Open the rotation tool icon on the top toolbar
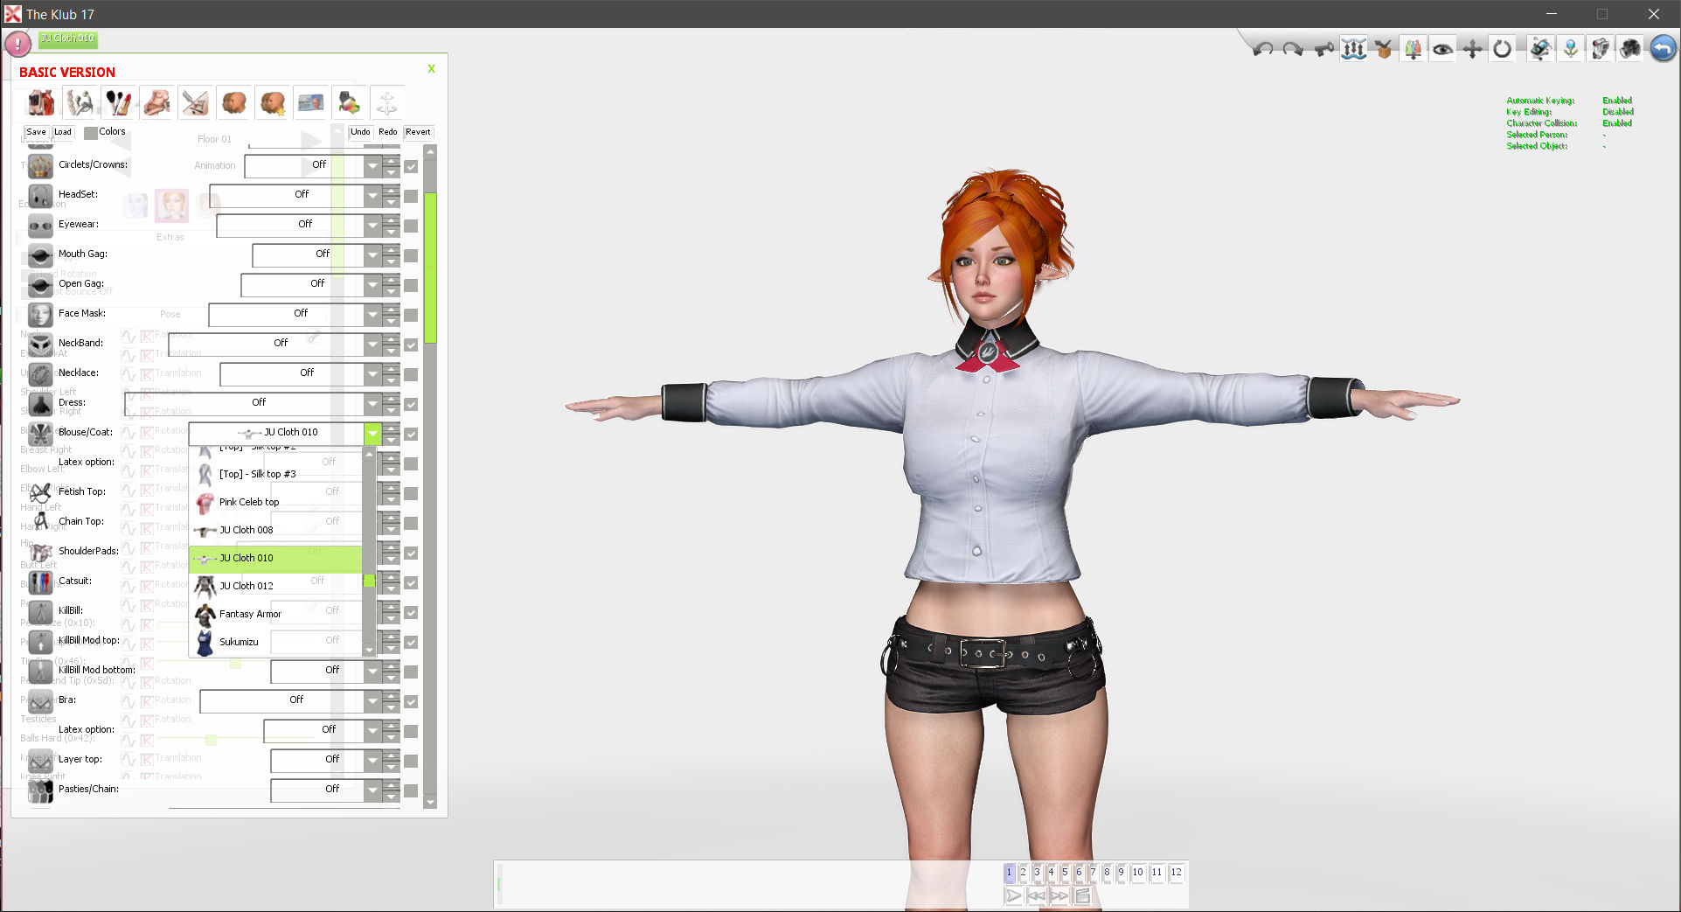The image size is (1681, 912). pyautogui.click(x=1502, y=48)
